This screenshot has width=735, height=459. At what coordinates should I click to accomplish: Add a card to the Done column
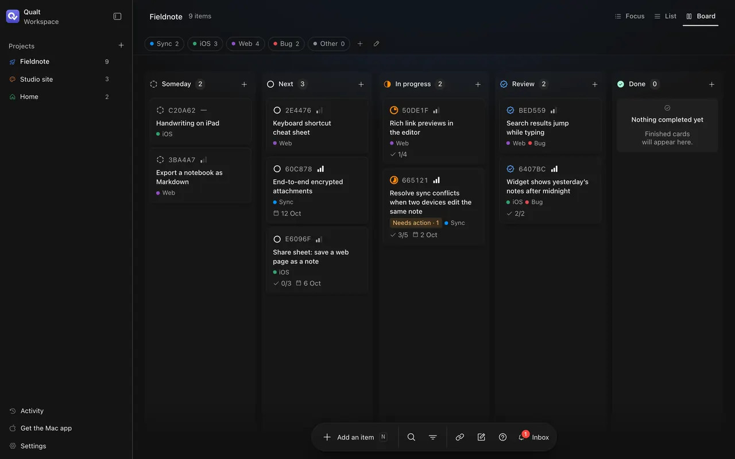(x=711, y=84)
